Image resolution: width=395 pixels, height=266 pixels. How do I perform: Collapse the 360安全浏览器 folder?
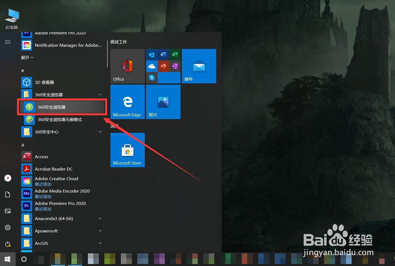pyautogui.click(x=100, y=95)
